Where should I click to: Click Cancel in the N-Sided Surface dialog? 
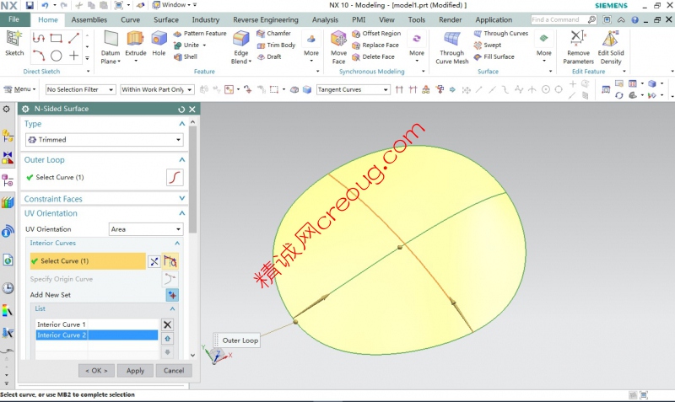(x=174, y=371)
